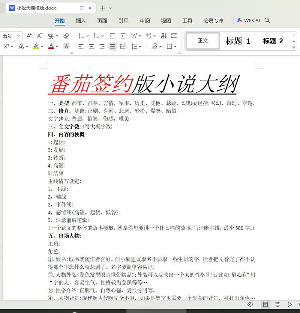Apply text effect outlined A icon
Viewport: 300px width, 313px height.
coord(21,46)
